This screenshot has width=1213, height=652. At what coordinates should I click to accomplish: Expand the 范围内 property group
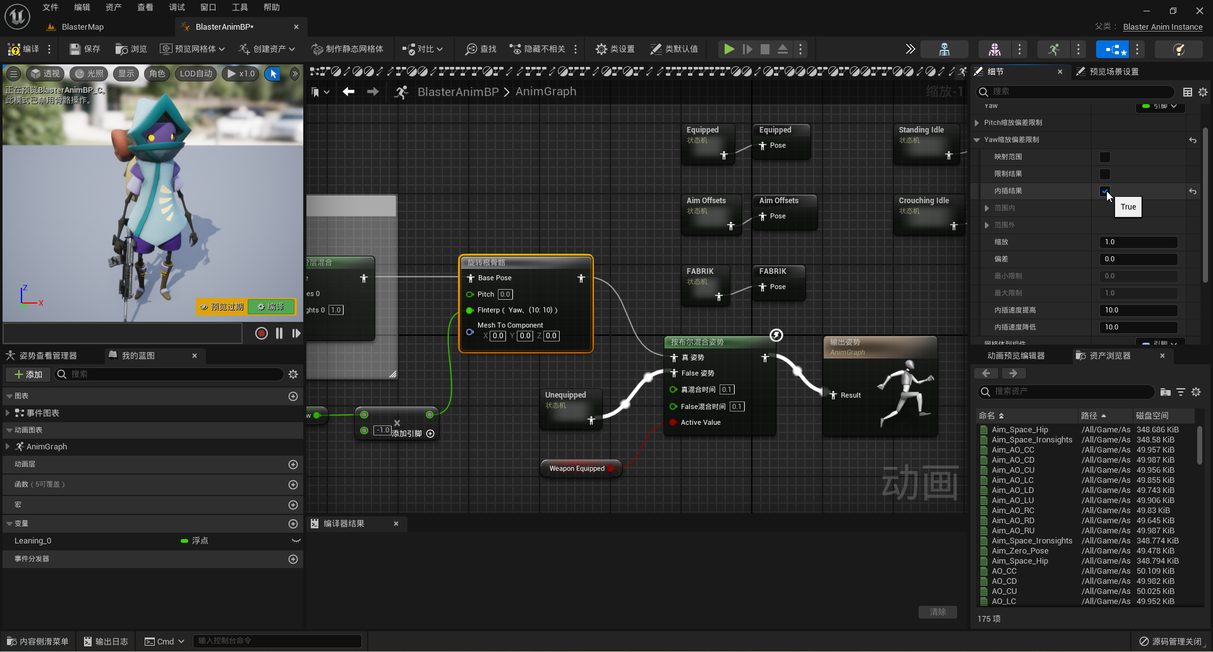pyautogui.click(x=987, y=208)
